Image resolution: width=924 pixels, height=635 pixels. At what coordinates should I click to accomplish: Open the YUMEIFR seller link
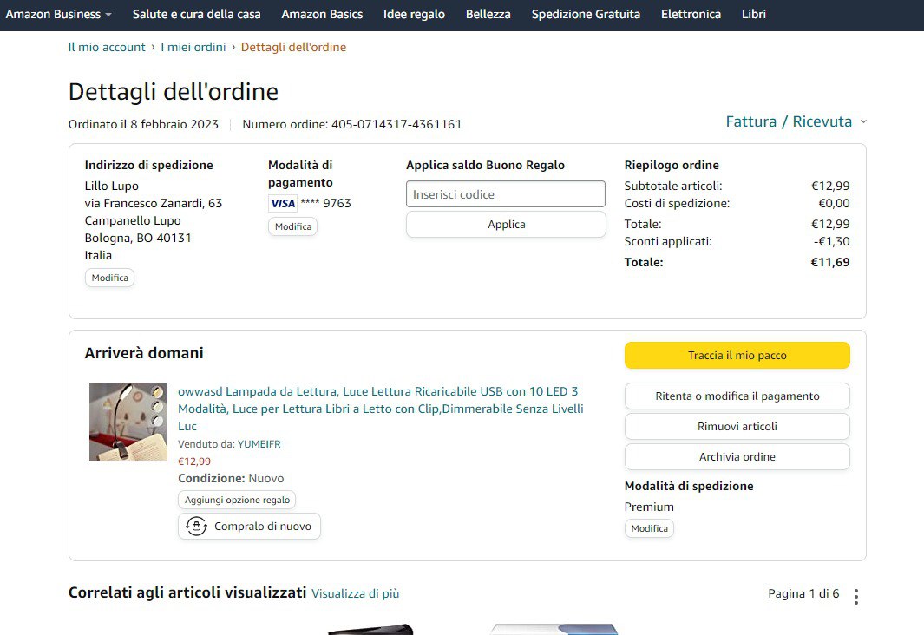pyautogui.click(x=259, y=444)
